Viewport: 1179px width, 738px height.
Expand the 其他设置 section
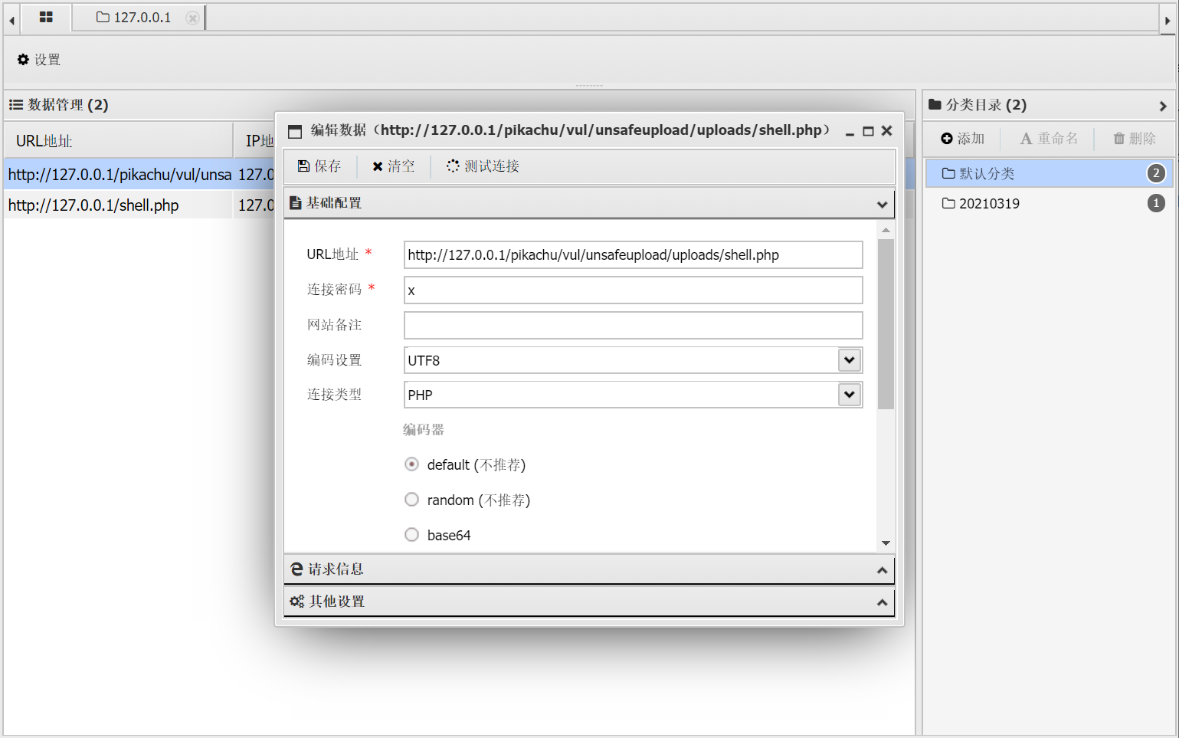pos(882,602)
